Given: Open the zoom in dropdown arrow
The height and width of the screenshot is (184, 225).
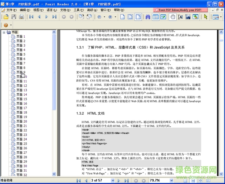Looking at the screenshot, I should pos(115,17).
